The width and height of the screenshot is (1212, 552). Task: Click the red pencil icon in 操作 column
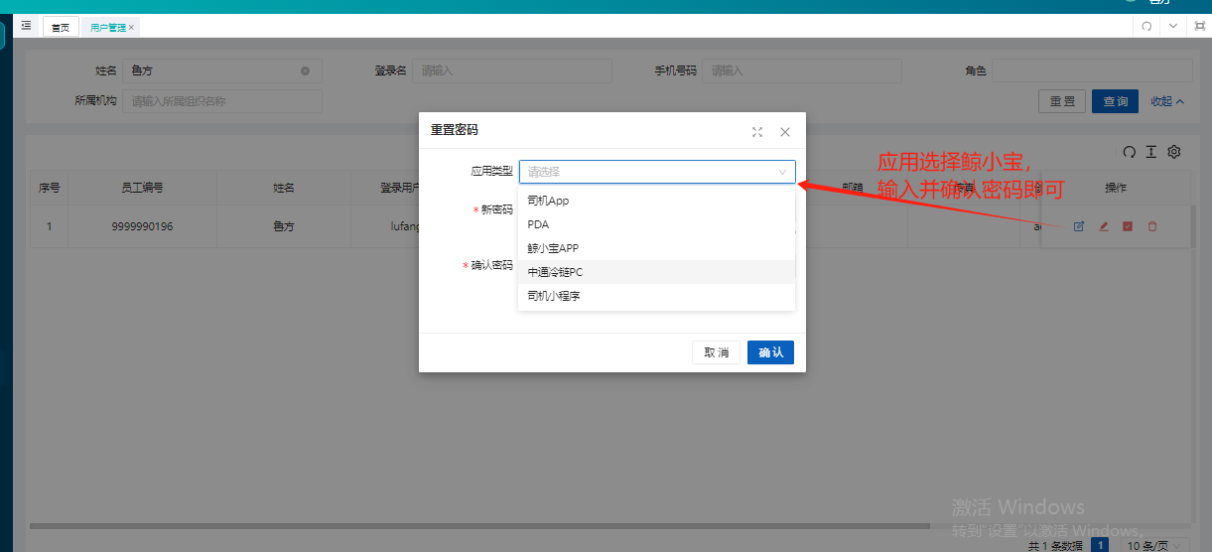pos(1103,226)
